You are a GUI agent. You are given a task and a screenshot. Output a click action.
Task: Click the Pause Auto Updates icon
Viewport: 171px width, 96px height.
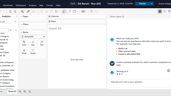(x=15, y=11)
